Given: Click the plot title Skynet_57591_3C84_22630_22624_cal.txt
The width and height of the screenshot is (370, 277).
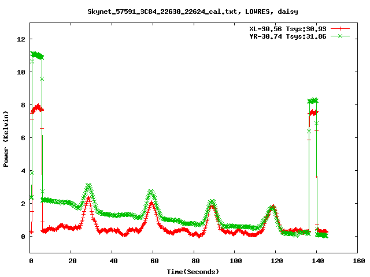Looking at the screenshot, I should click(164, 12).
